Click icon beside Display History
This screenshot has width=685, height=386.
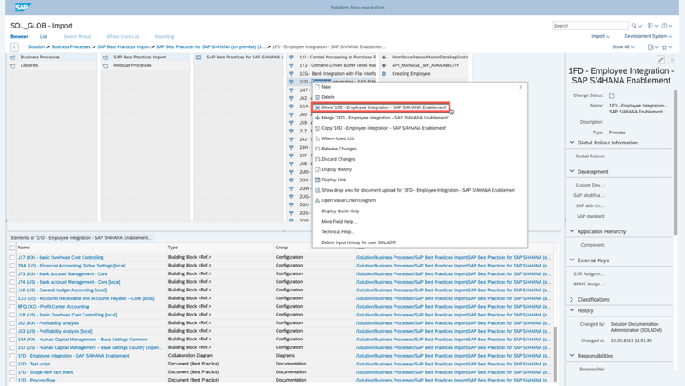(318, 169)
